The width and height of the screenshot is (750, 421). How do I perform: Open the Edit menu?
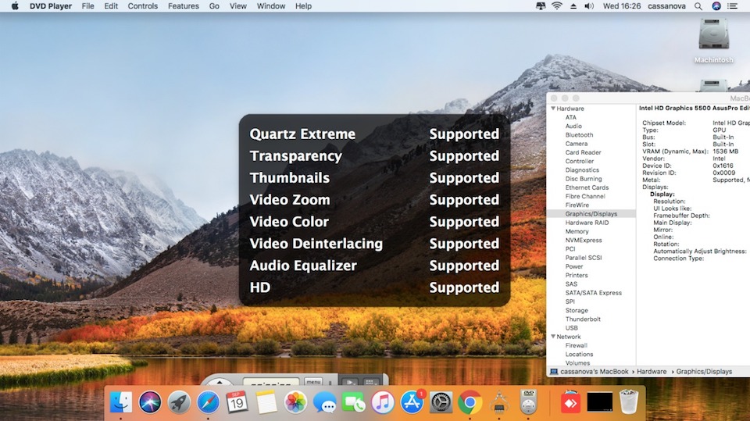coord(111,6)
